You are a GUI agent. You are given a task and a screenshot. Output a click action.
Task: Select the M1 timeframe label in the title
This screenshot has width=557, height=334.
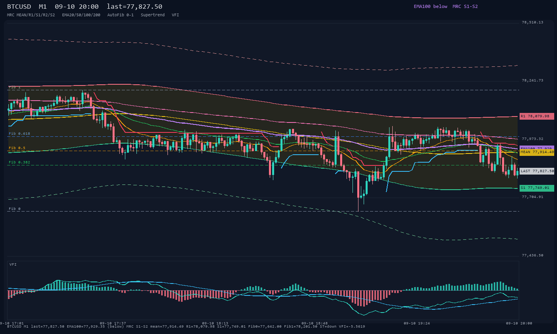pos(43,6)
